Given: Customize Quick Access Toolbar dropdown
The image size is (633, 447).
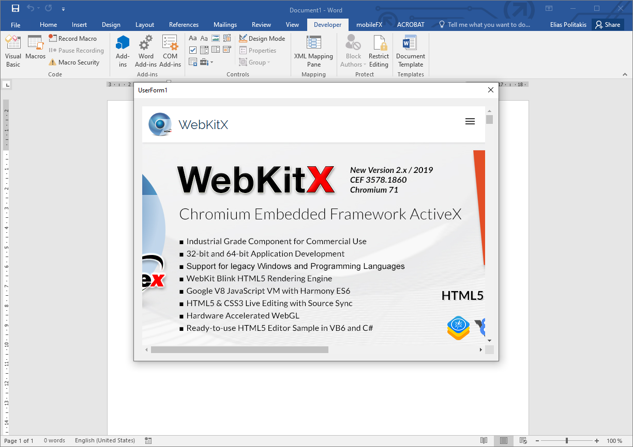Looking at the screenshot, I should pyautogui.click(x=63, y=9).
